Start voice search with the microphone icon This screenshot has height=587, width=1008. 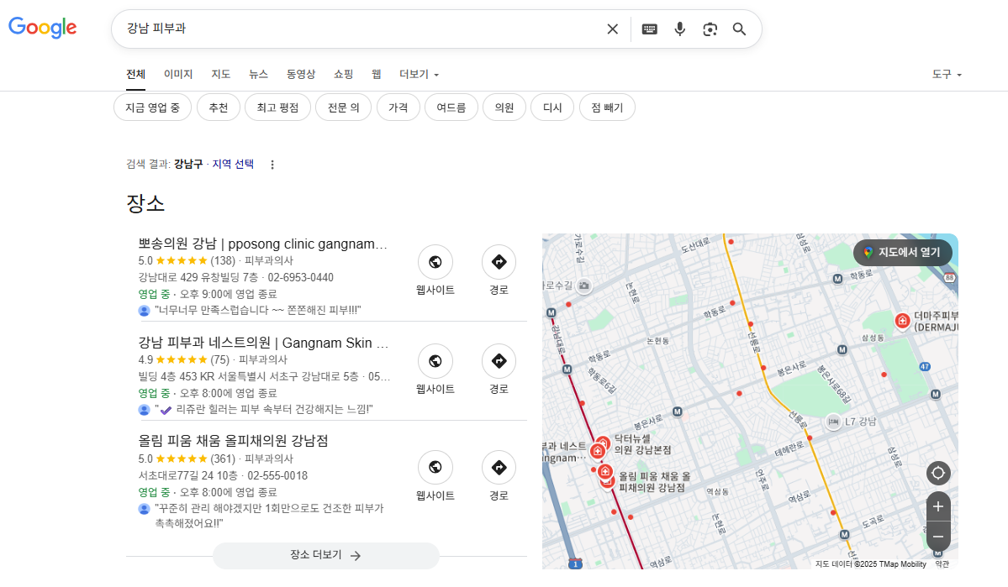[x=679, y=29]
